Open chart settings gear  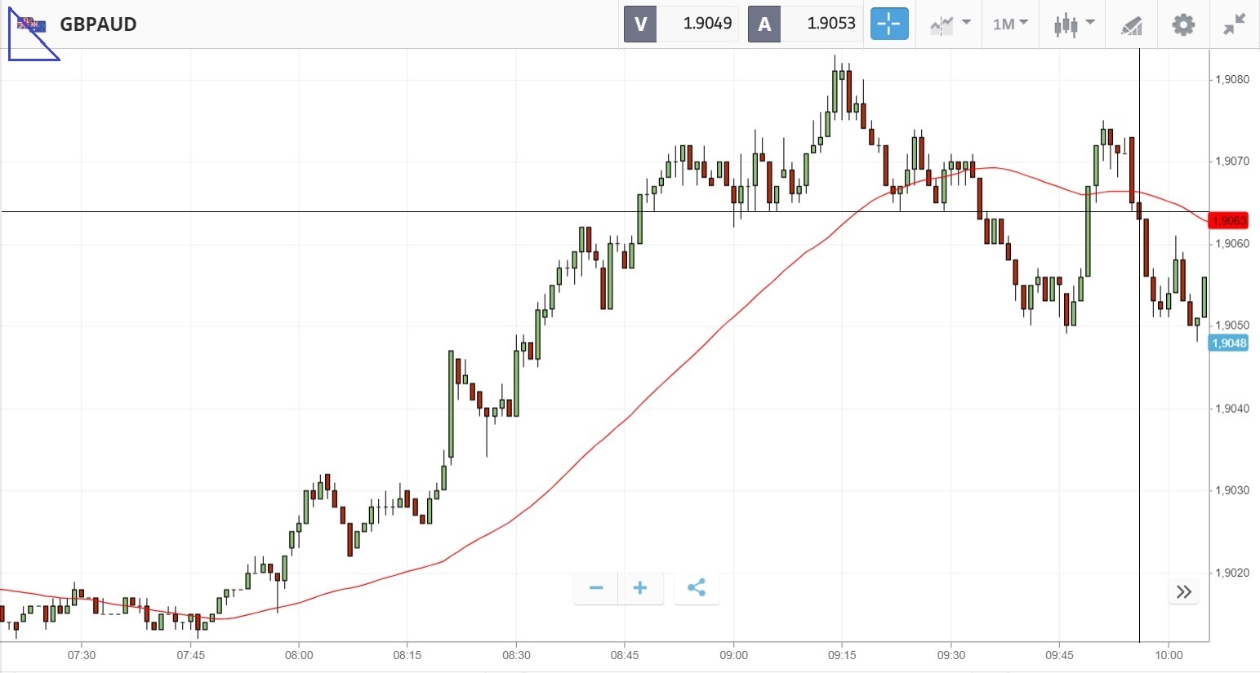click(1182, 24)
